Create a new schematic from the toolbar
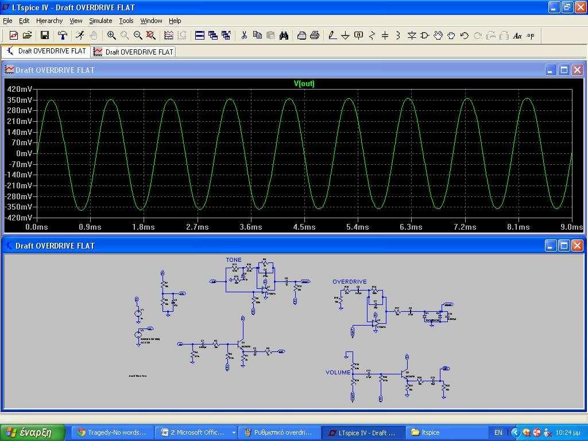This screenshot has height=441, width=588. coord(14,36)
